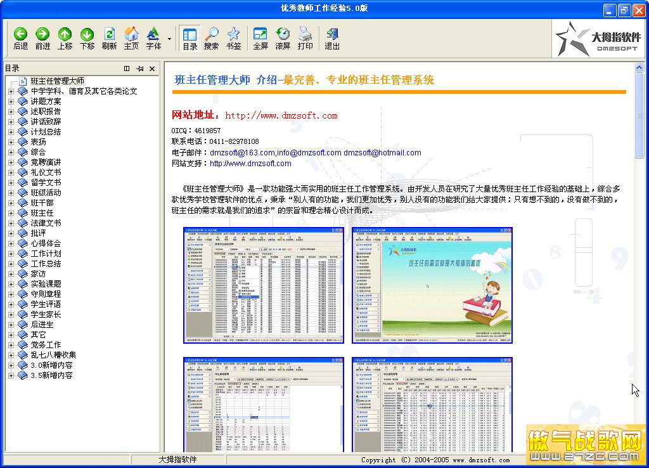Select the 乱七八糟收集 tree item

point(53,355)
